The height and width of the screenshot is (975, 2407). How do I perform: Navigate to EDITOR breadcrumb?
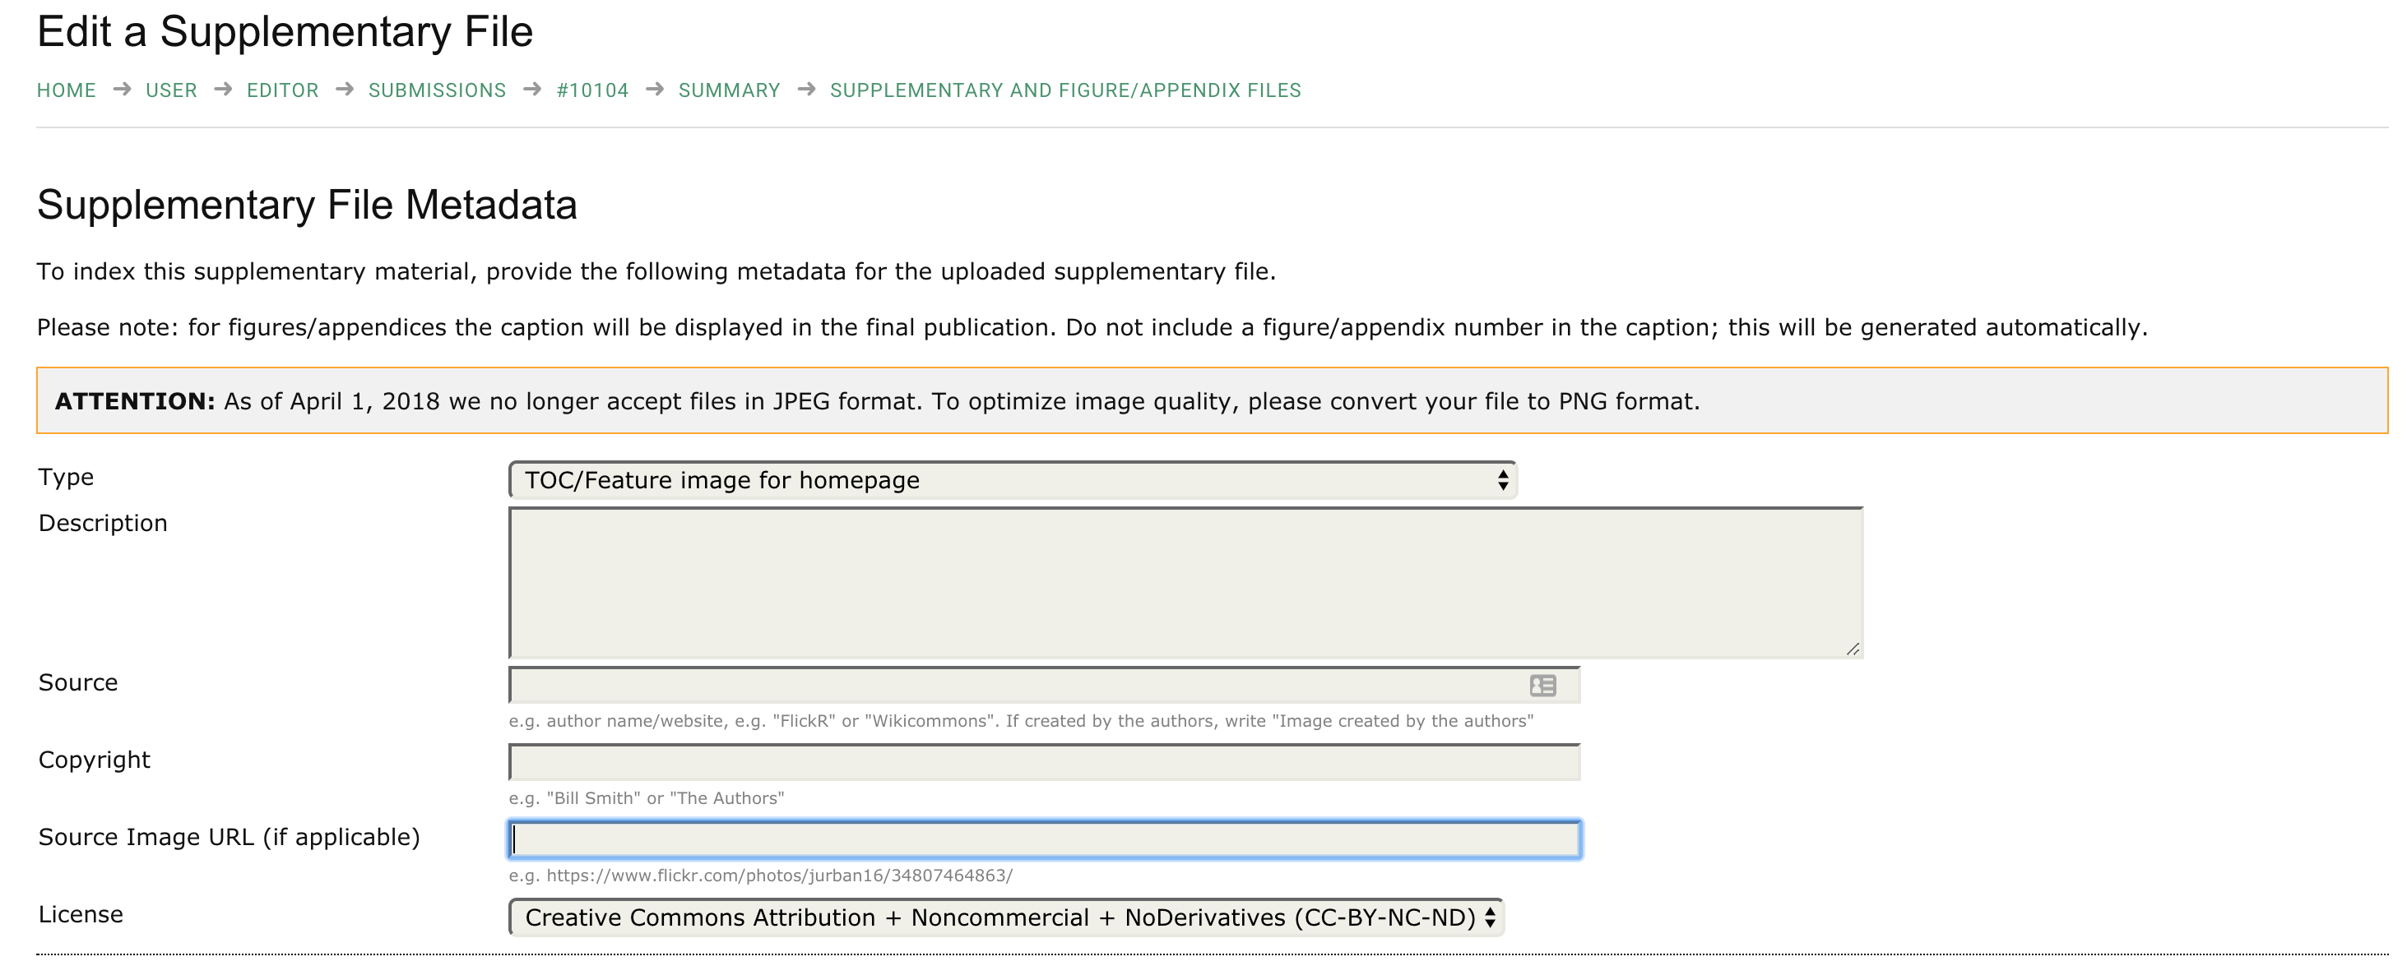coord(282,90)
